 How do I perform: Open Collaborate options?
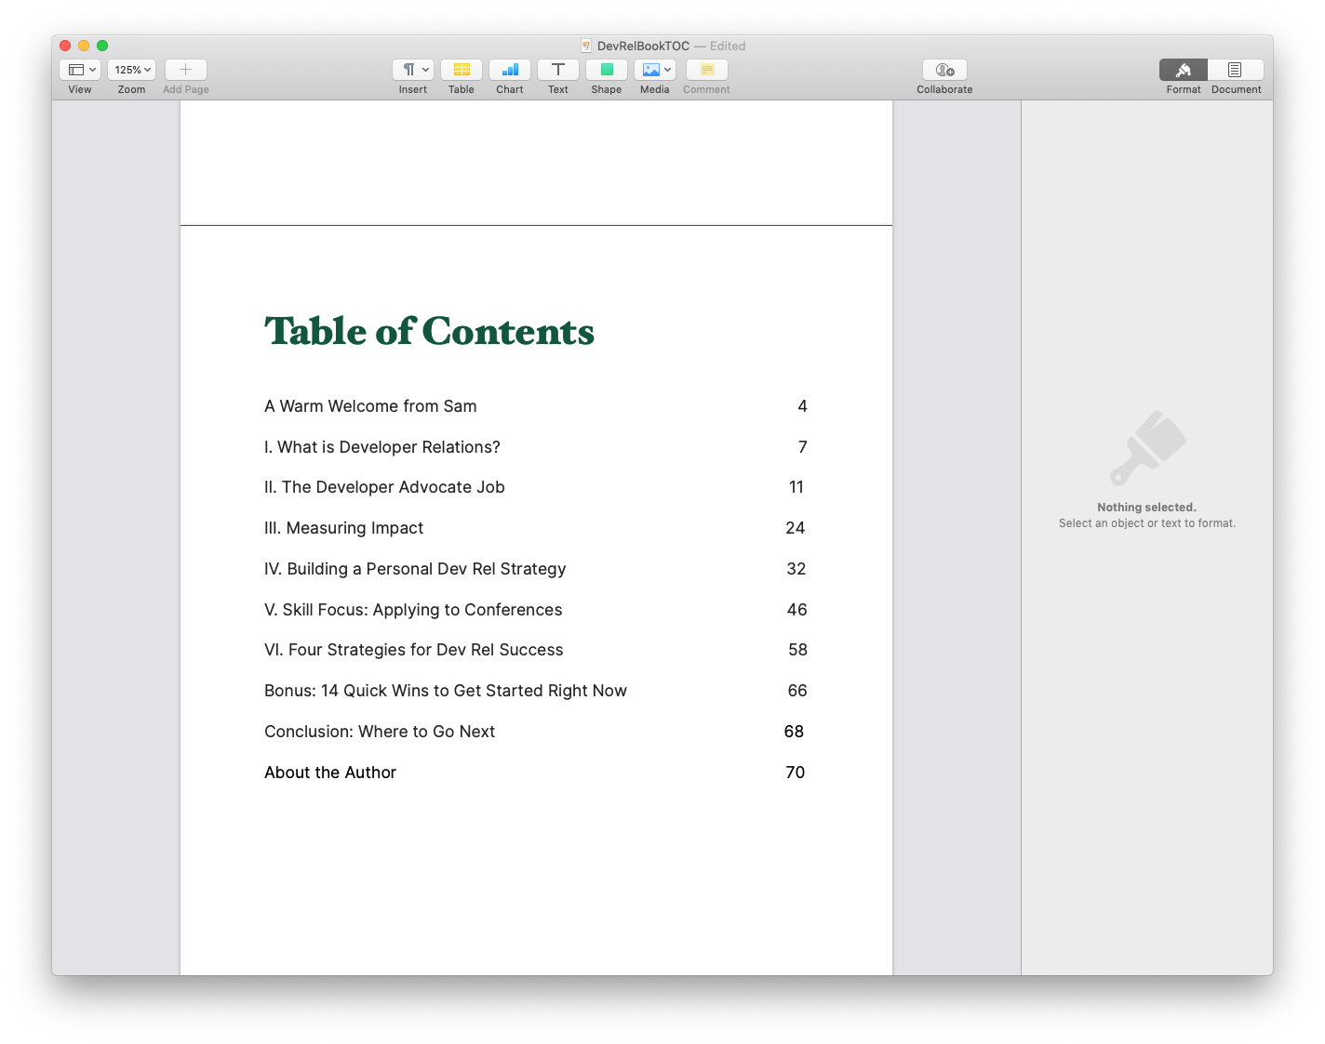coord(944,70)
